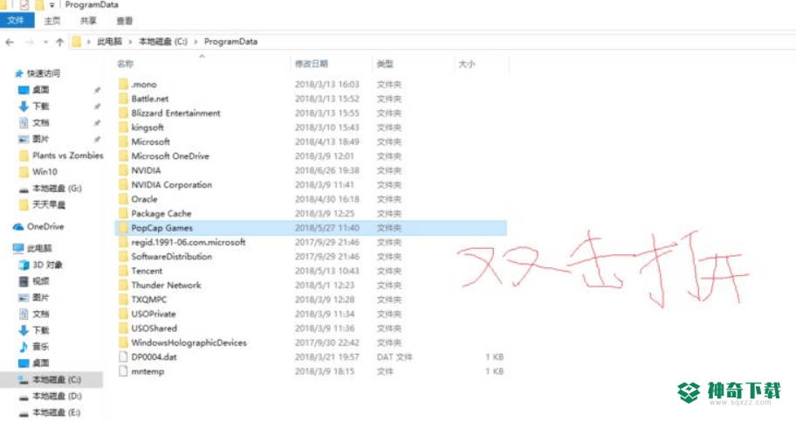
Task: Switch to the 共享 ribbon tab
Action: 88,21
